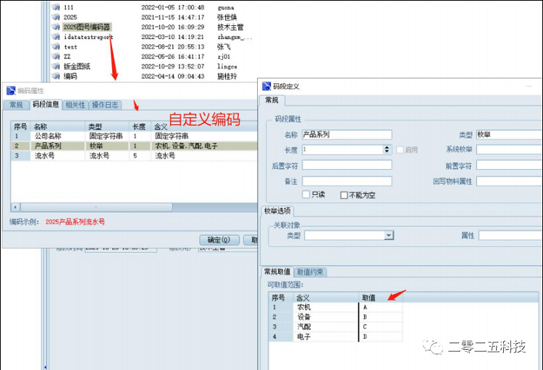Check the 不能为空 option
Image resolution: width=543 pixels, height=370 pixels.
(x=344, y=195)
